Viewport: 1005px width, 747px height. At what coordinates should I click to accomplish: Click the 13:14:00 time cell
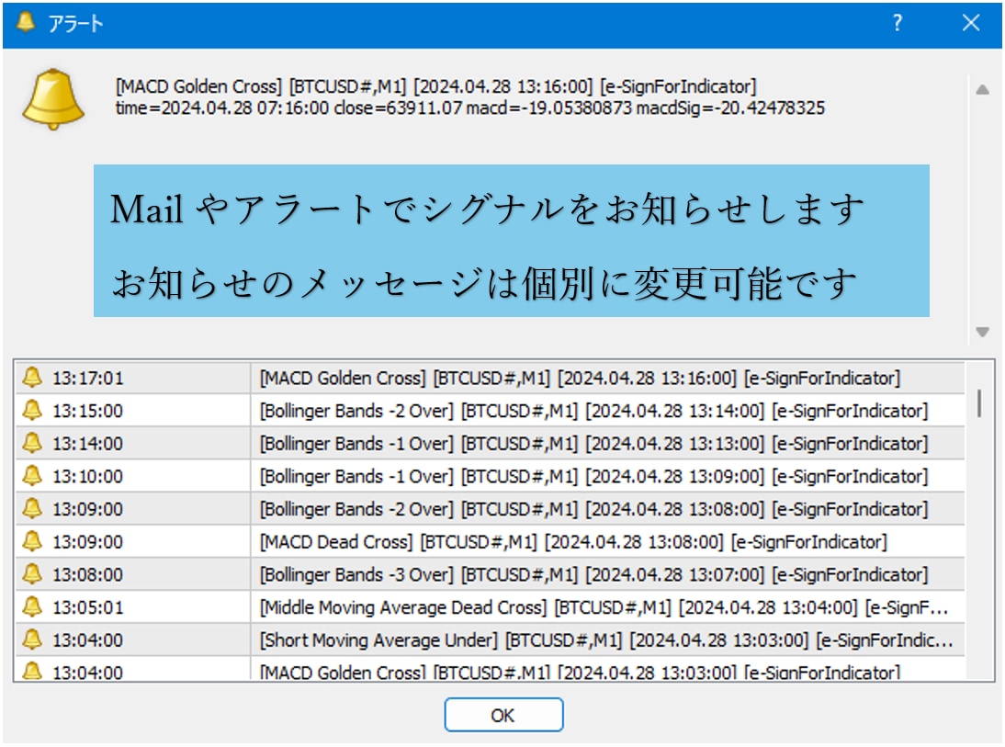tap(88, 444)
